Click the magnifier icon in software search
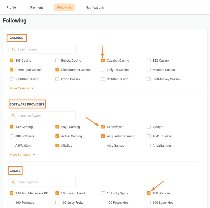 (14, 116)
